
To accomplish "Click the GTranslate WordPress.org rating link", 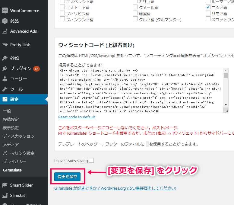I will pos(115,188).
